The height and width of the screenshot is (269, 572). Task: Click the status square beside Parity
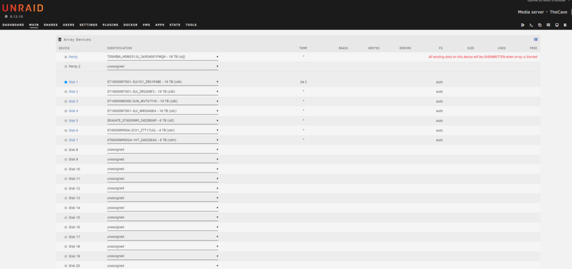66,57
